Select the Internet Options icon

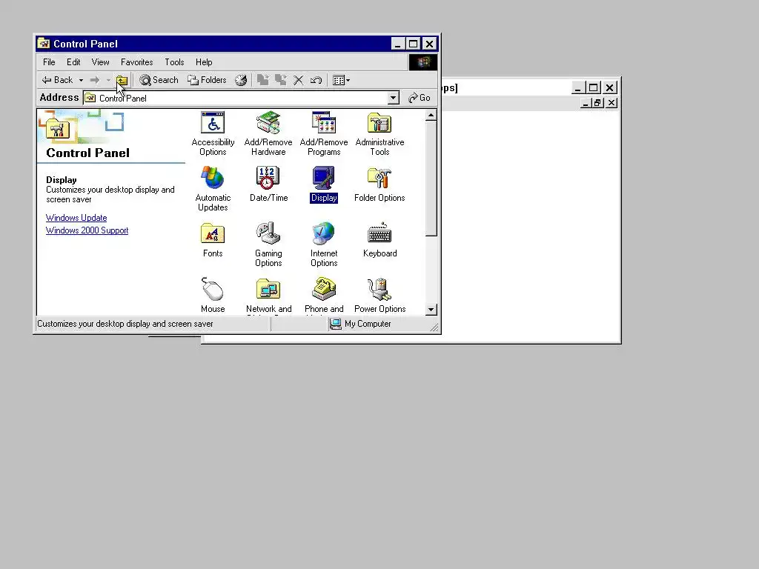point(324,244)
